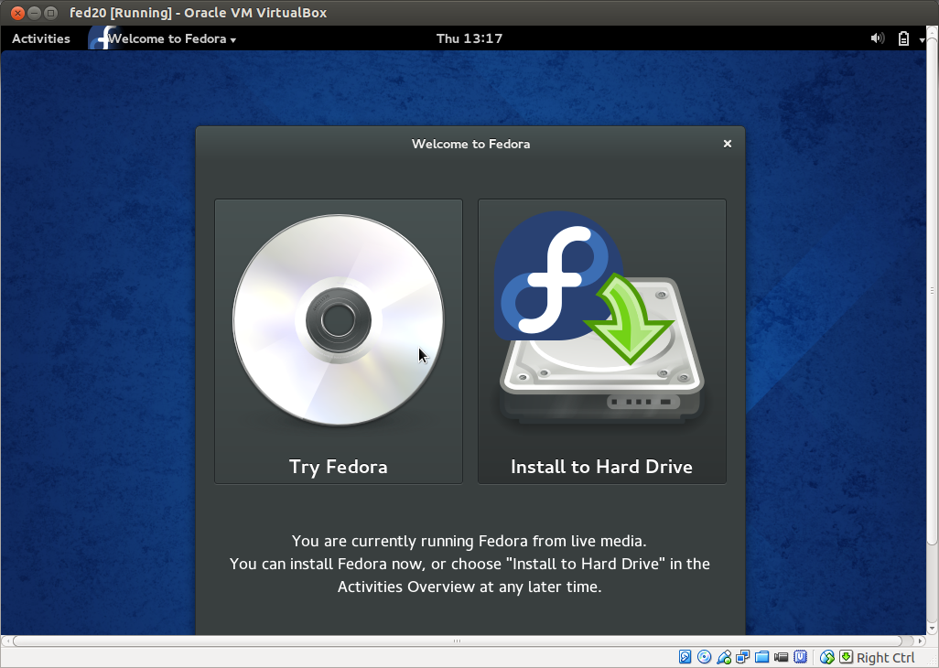
Task: Click the display status icon
Action: [x=741, y=657]
